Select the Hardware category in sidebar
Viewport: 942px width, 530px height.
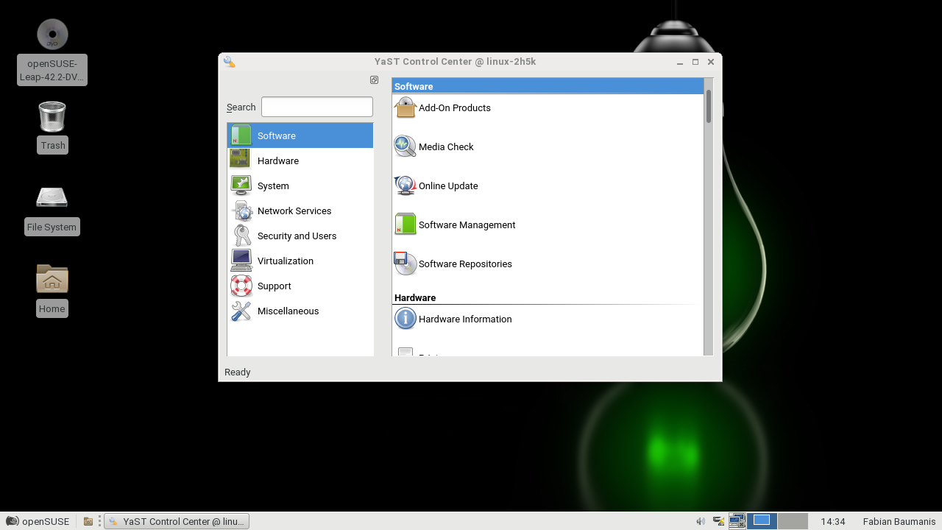[x=278, y=160]
